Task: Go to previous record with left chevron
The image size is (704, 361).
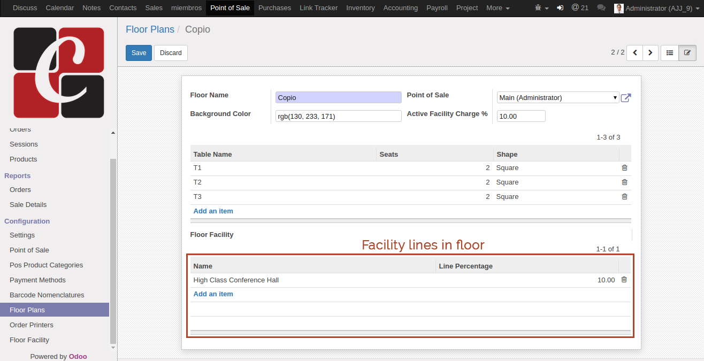Action: click(x=634, y=53)
